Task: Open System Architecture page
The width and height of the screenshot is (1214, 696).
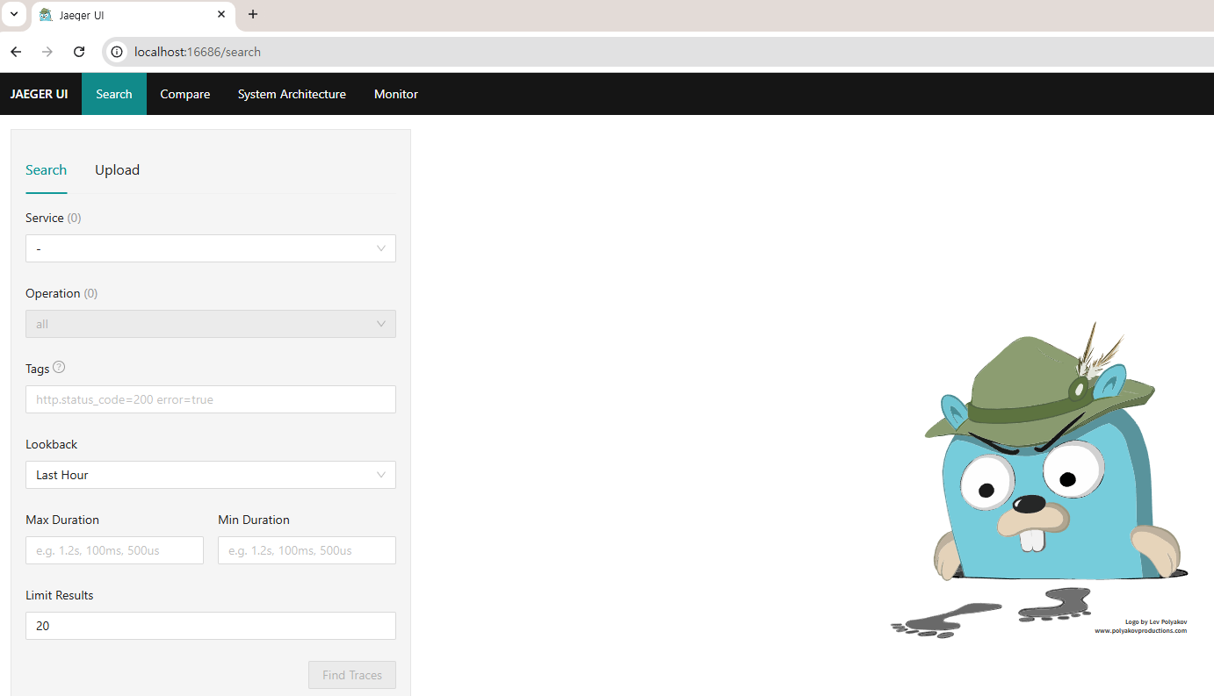Action: 292,94
